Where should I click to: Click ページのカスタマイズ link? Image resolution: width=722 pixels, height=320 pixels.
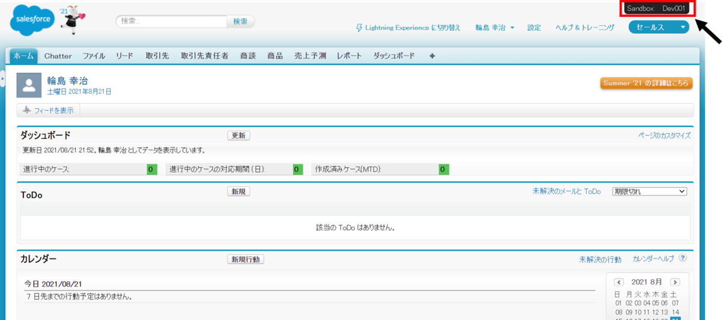click(x=664, y=135)
